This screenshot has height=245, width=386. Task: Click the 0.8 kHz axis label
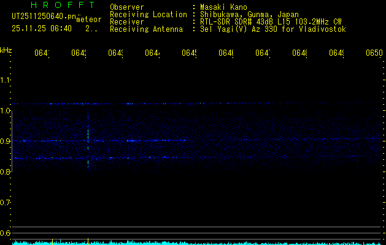[x=6, y=171]
